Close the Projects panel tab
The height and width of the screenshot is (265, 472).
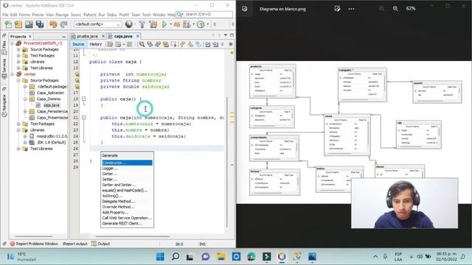pos(30,36)
